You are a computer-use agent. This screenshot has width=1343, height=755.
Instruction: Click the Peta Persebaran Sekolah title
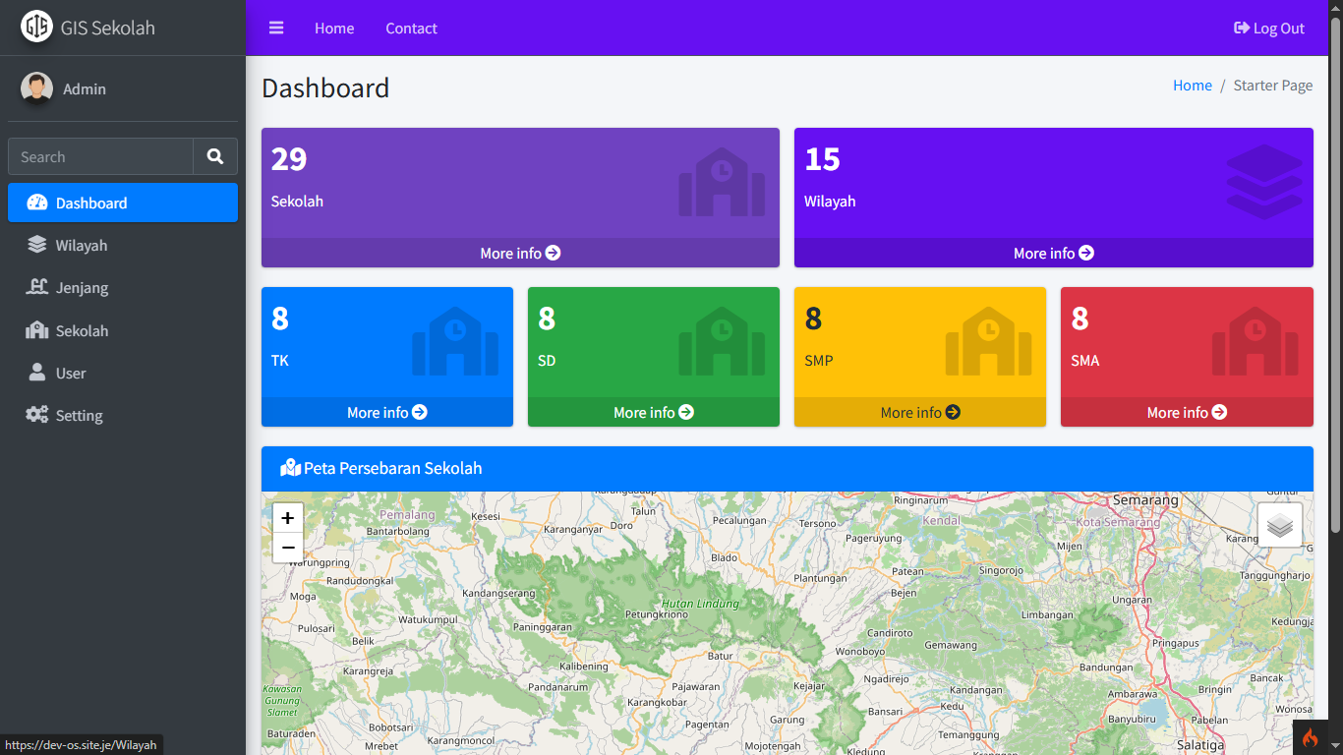(x=393, y=468)
